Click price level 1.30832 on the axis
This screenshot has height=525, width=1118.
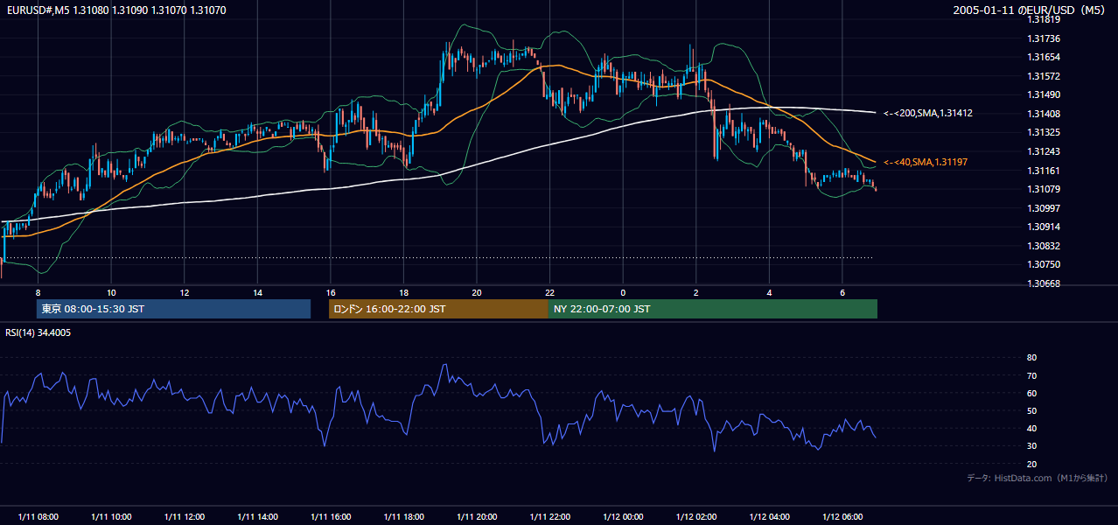(x=1044, y=246)
